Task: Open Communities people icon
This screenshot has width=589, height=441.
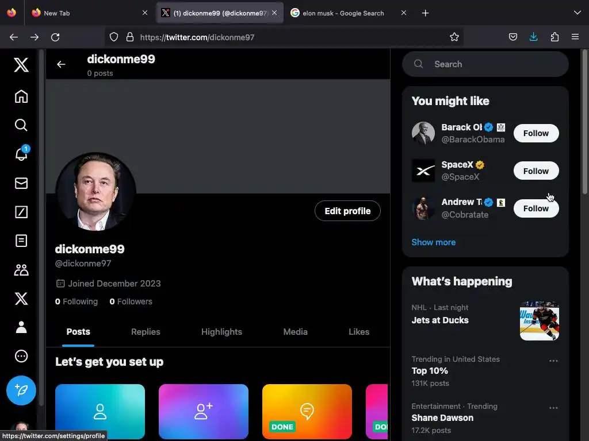Action: (21, 270)
